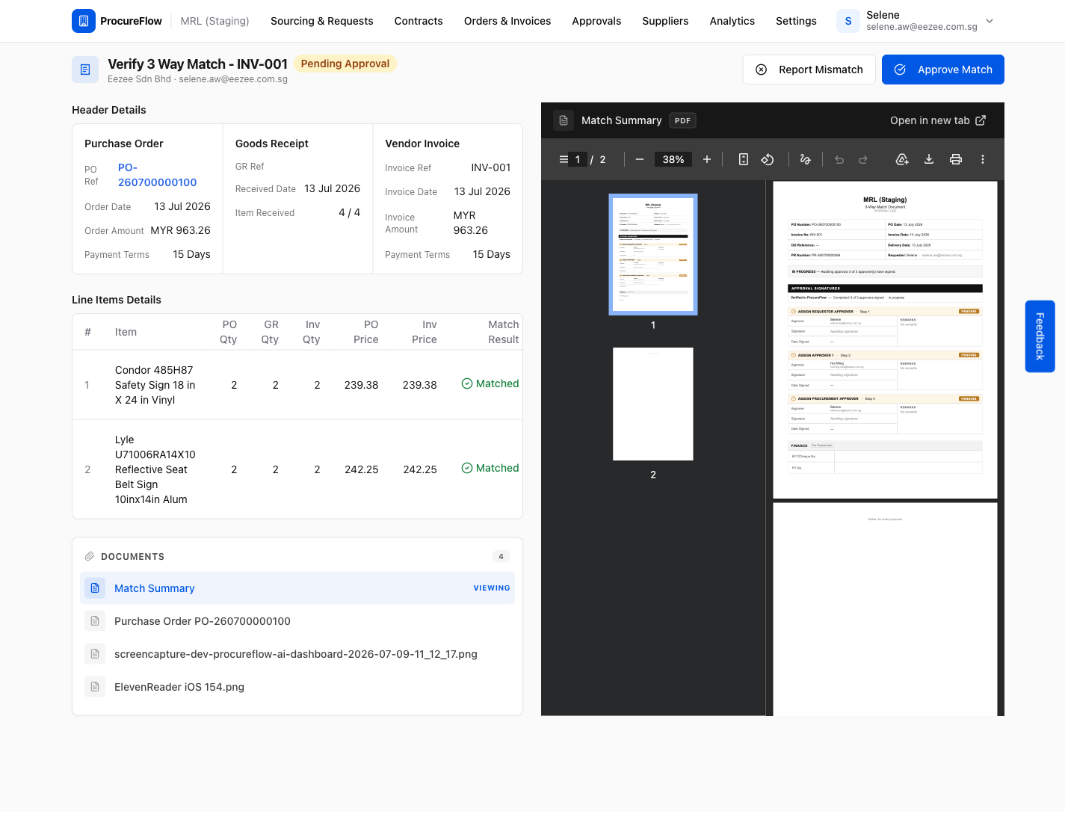Image resolution: width=1065 pixels, height=823 pixels.
Task: Open the screencapture-dev-procureflow png file
Action: (296, 654)
